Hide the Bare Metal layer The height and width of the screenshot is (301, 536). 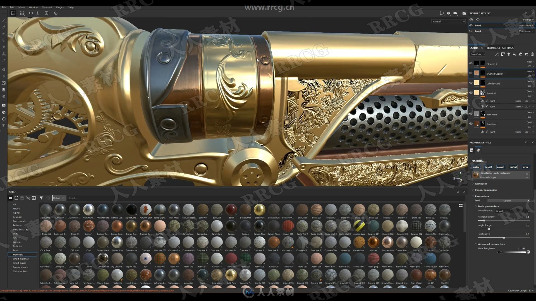(x=471, y=114)
